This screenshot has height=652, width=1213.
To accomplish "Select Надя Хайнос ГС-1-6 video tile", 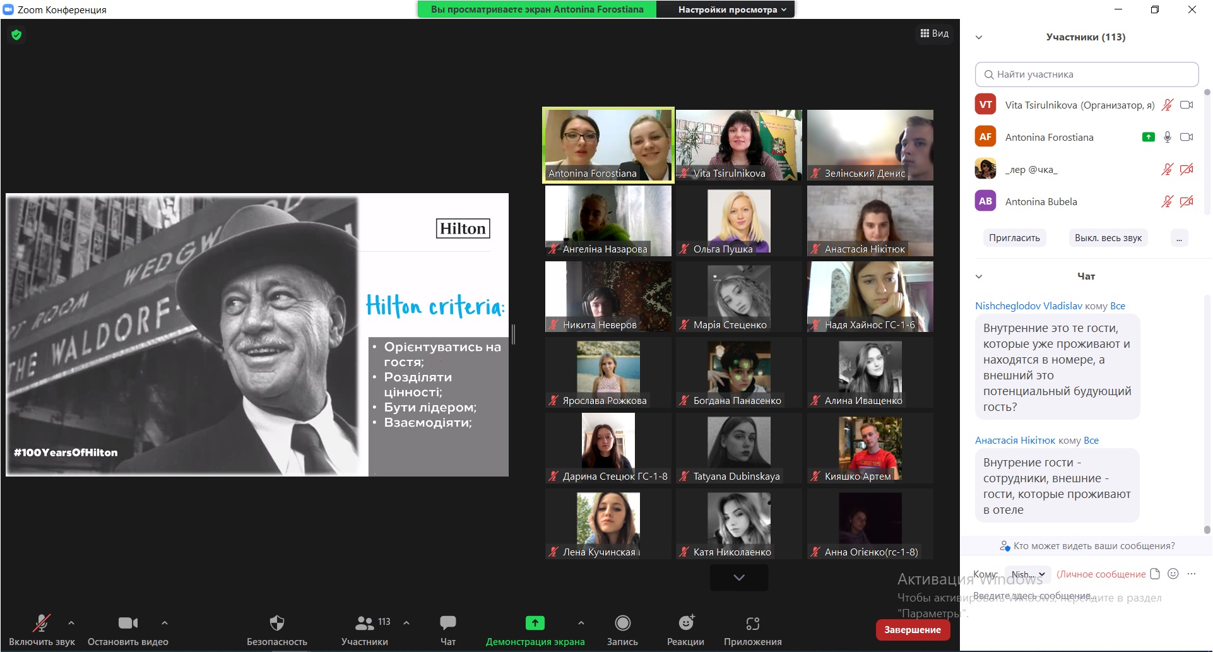I will pos(870,297).
